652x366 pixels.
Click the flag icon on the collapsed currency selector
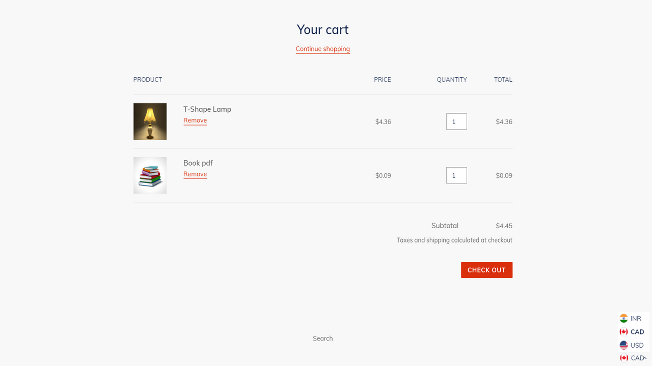tap(624, 358)
